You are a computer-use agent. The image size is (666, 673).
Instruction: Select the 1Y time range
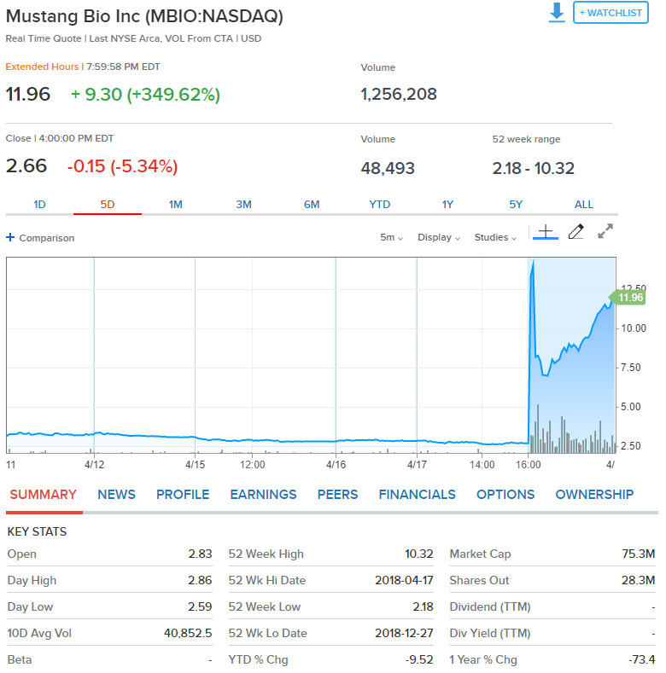(447, 205)
